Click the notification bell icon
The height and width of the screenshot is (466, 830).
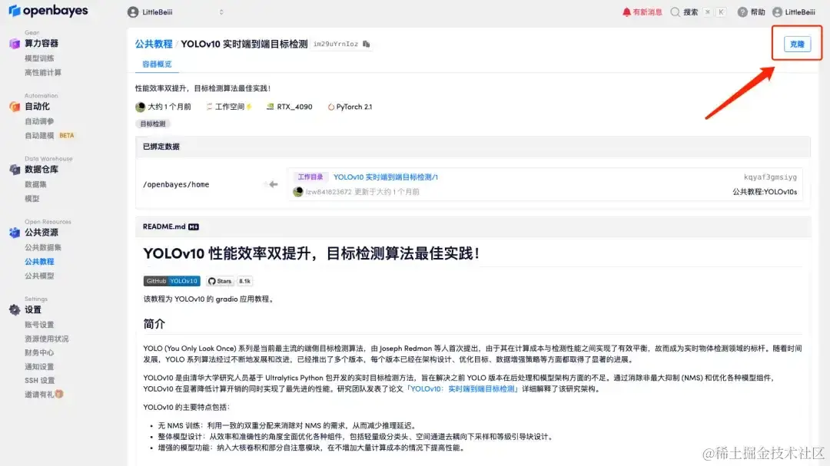[626, 12]
